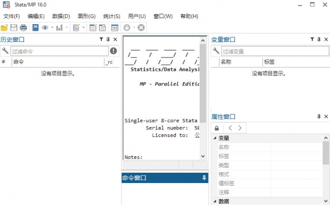Open the 图形(G) menu

tap(86, 16)
